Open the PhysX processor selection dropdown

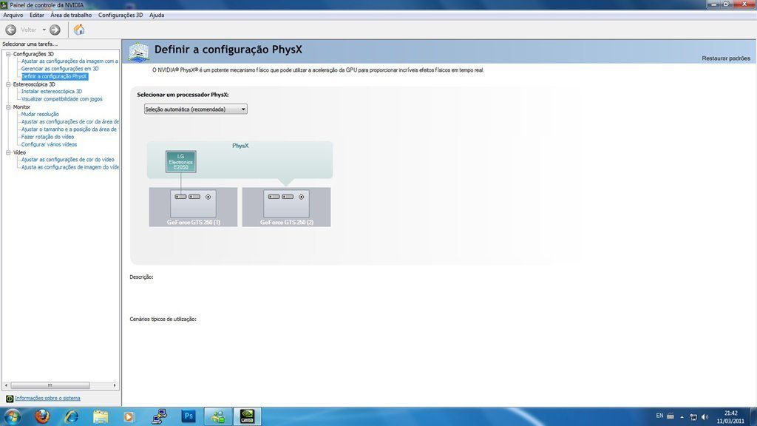pos(195,109)
